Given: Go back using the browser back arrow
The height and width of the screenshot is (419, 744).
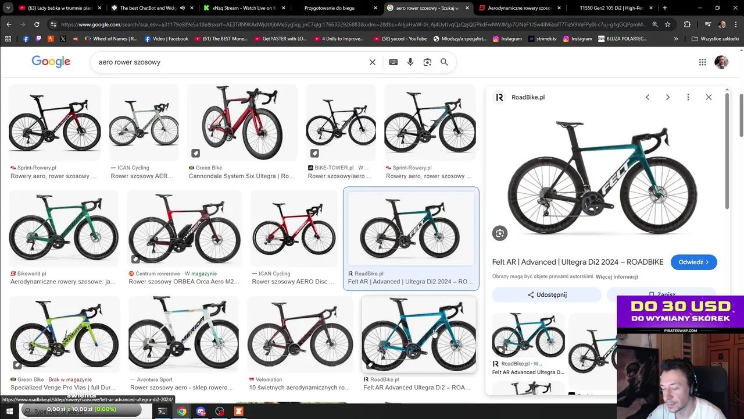Looking at the screenshot, I should point(9,24).
